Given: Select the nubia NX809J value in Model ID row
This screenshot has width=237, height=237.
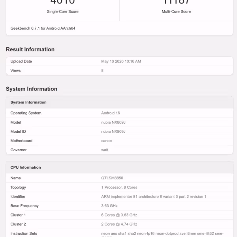Looking at the screenshot, I should 113,132.
